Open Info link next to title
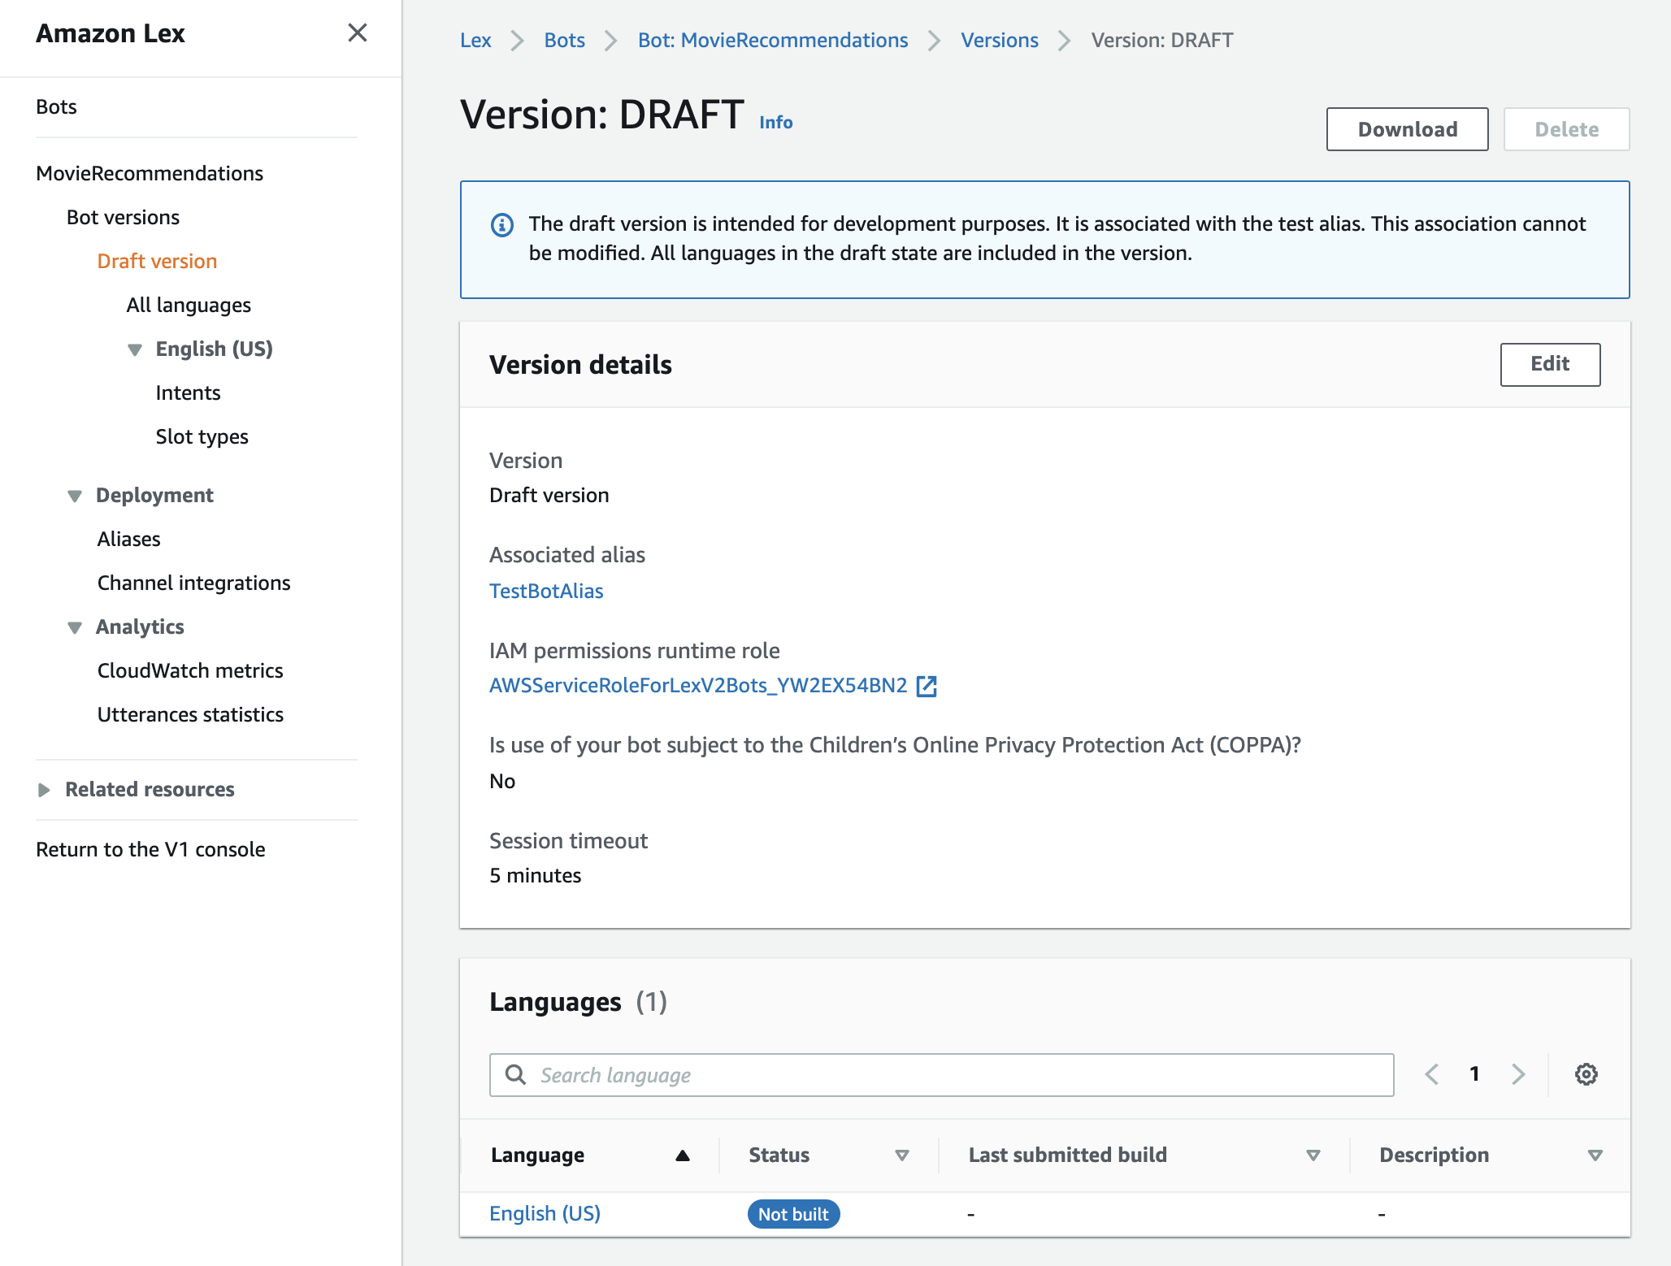This screenshot has width=1671, height=1266. point(775,123)
